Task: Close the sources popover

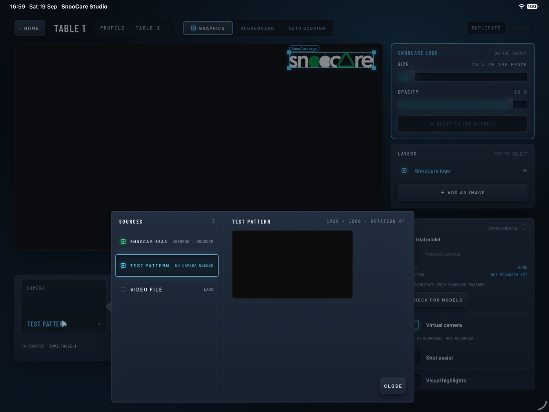Action: 393,386
